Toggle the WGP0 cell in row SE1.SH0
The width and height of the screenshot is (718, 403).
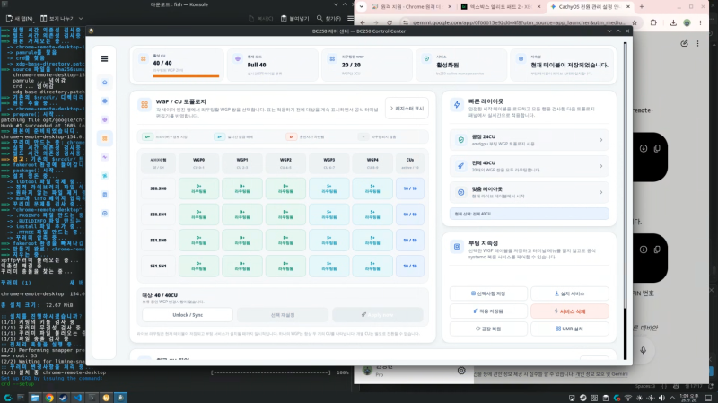point(198,240)
